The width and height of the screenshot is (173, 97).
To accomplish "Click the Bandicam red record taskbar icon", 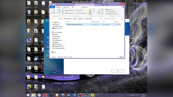I will [x=80, y=95].
